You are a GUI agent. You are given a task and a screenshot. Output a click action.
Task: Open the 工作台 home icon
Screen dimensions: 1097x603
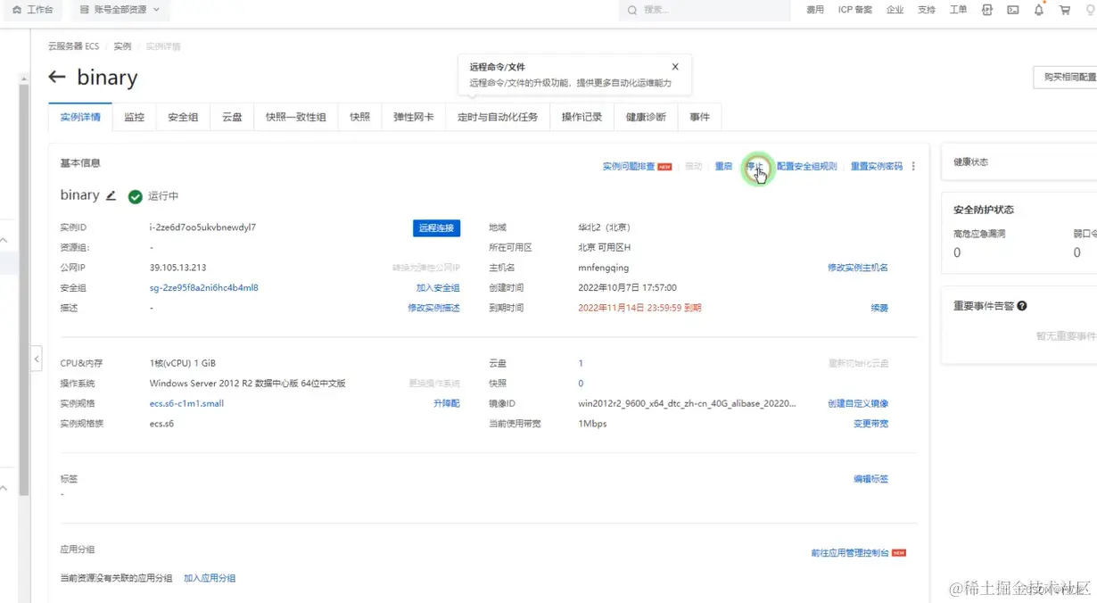pos(17,10)
